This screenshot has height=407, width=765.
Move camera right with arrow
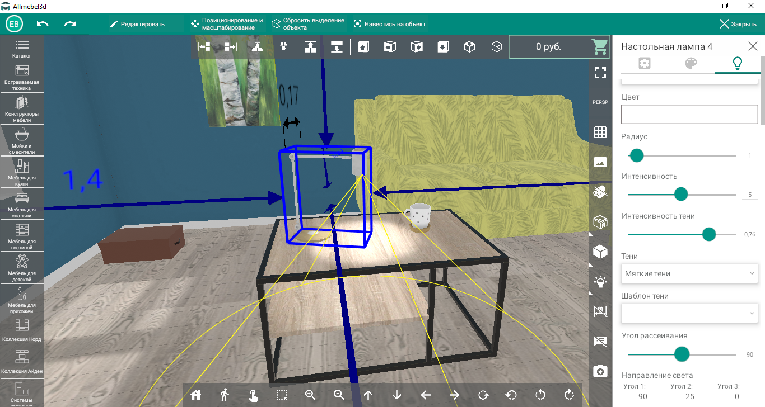click(454, 395)
